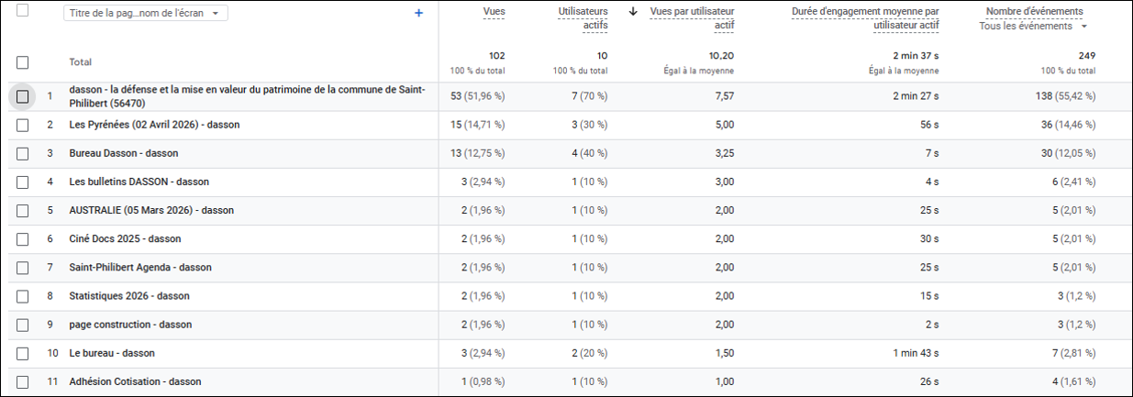
Task: Check the Adhésion Cotisation row checkbox
Action: pos(23,381)
